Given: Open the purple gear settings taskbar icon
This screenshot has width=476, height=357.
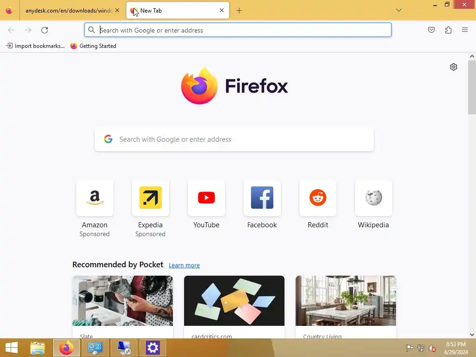Looking at the screenshot, I should point(152,348).
